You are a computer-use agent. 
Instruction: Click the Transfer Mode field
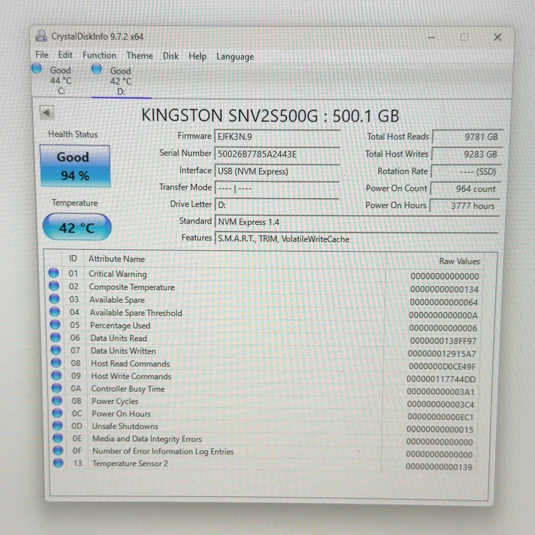pyautogui.click(x=277, y=189)
